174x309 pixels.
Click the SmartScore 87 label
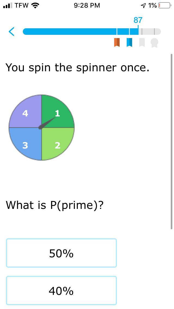coord(138,20)
